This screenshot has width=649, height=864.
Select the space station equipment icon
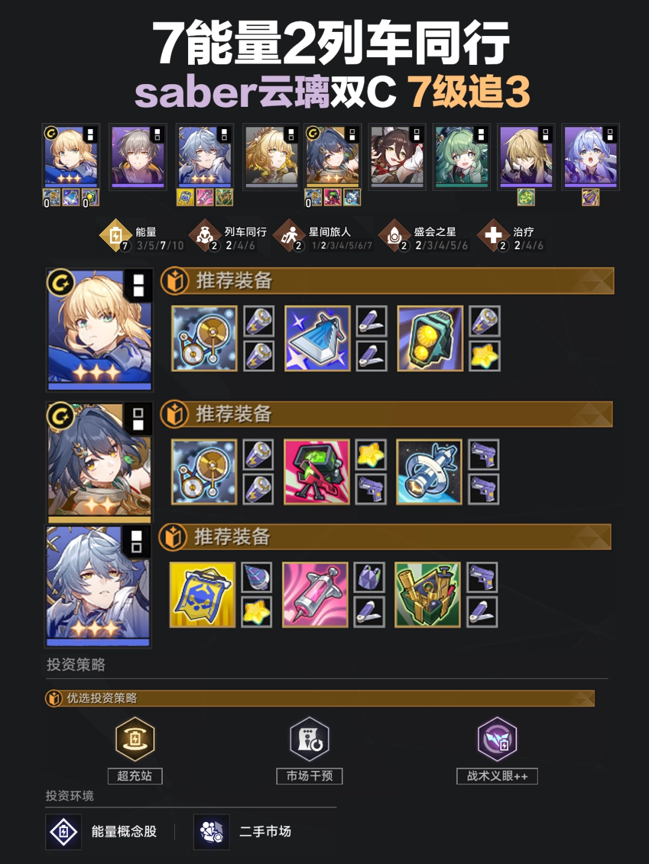pyautogui.click(x=429, y=472)
